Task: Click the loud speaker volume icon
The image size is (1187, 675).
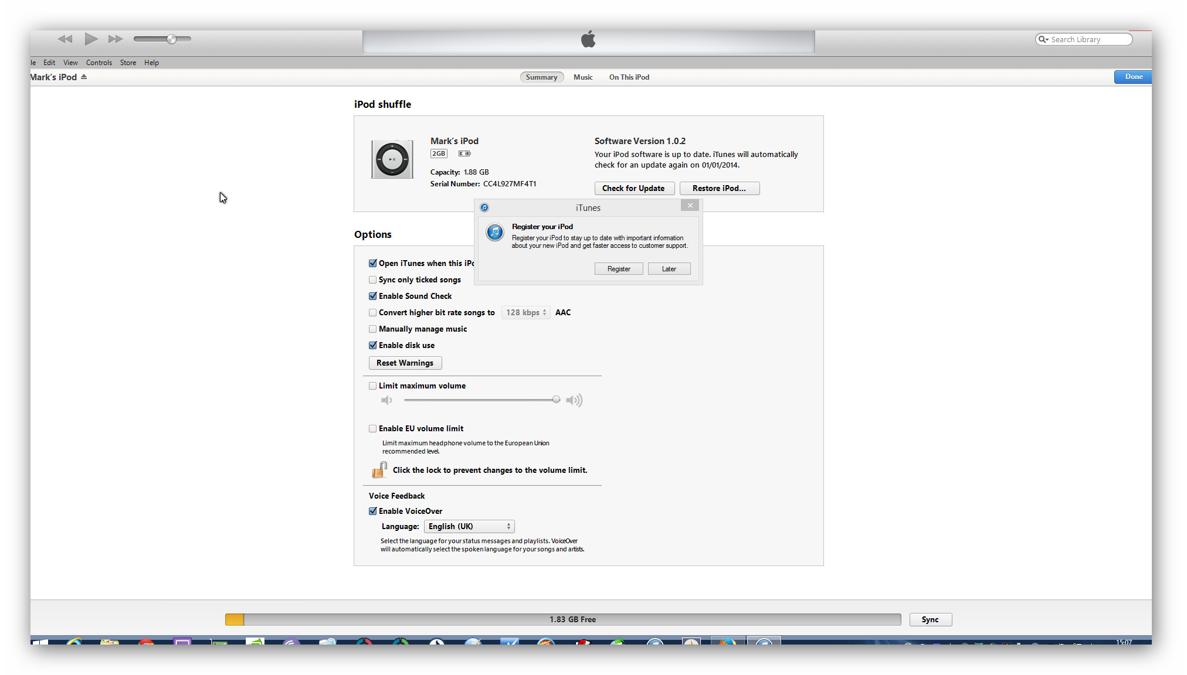Action: (574, 400)
